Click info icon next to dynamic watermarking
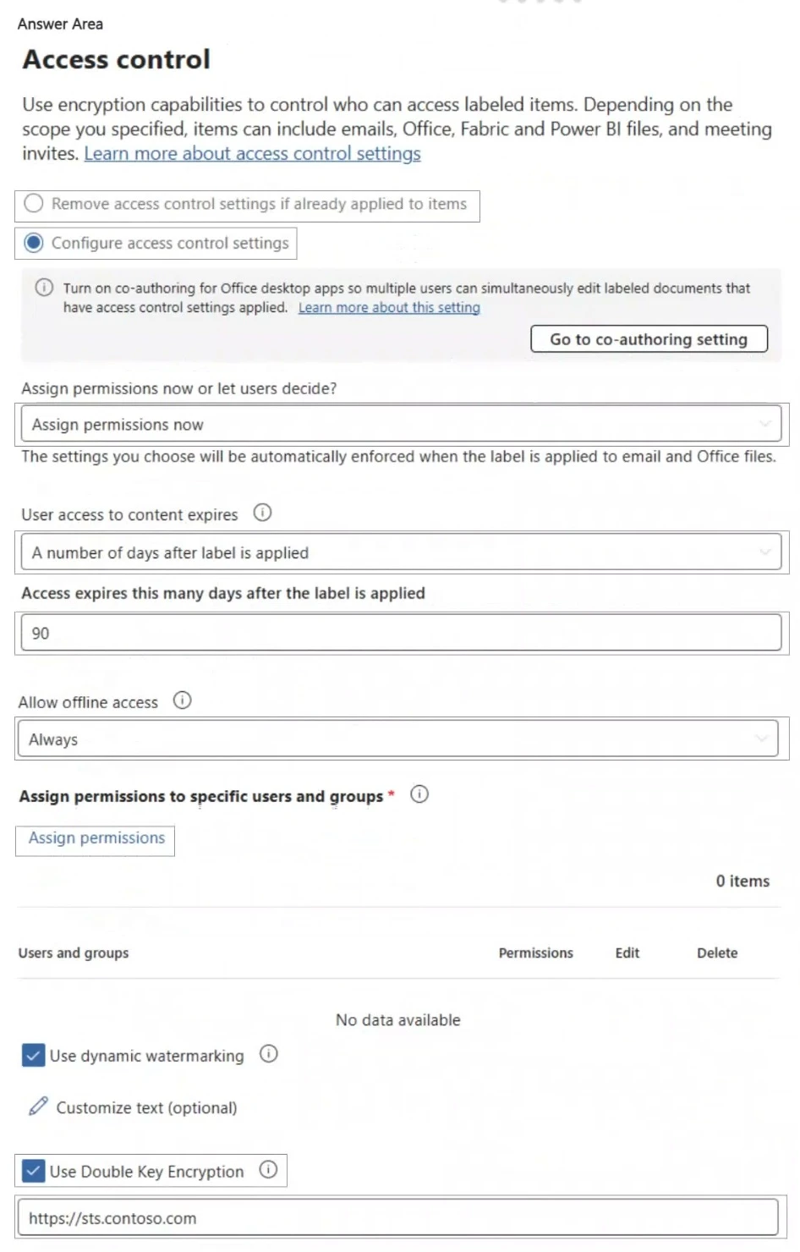The height and width of the screenshot is (1252, 800). pyautogui.click(x=269, y=1054)
